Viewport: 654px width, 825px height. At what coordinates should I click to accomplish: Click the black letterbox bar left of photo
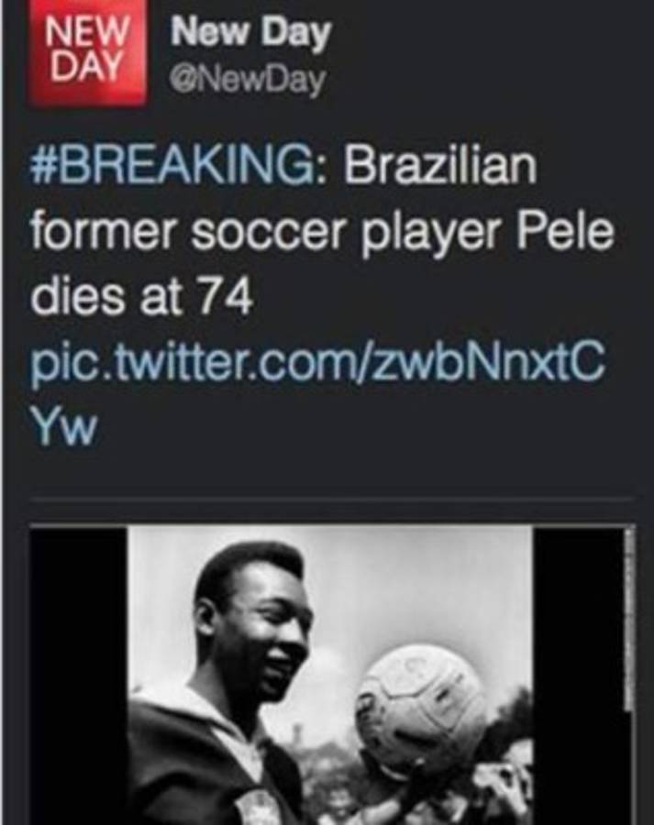(x=79, y=674)
